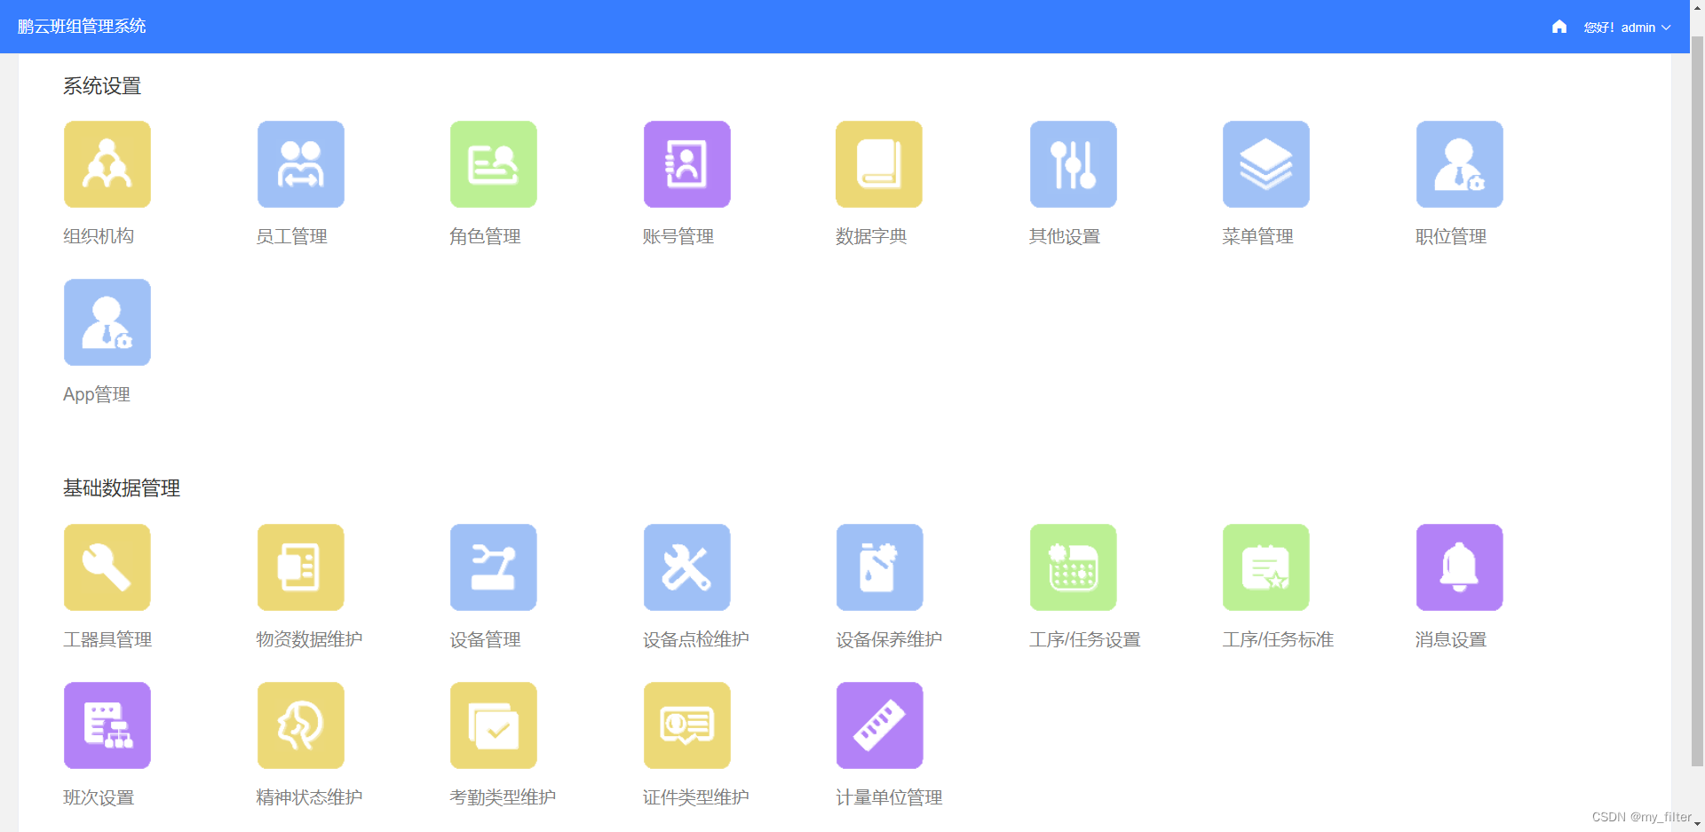Select the 角色管理 role management icon
Screen dimensions: 1705x832
[493, 164]
